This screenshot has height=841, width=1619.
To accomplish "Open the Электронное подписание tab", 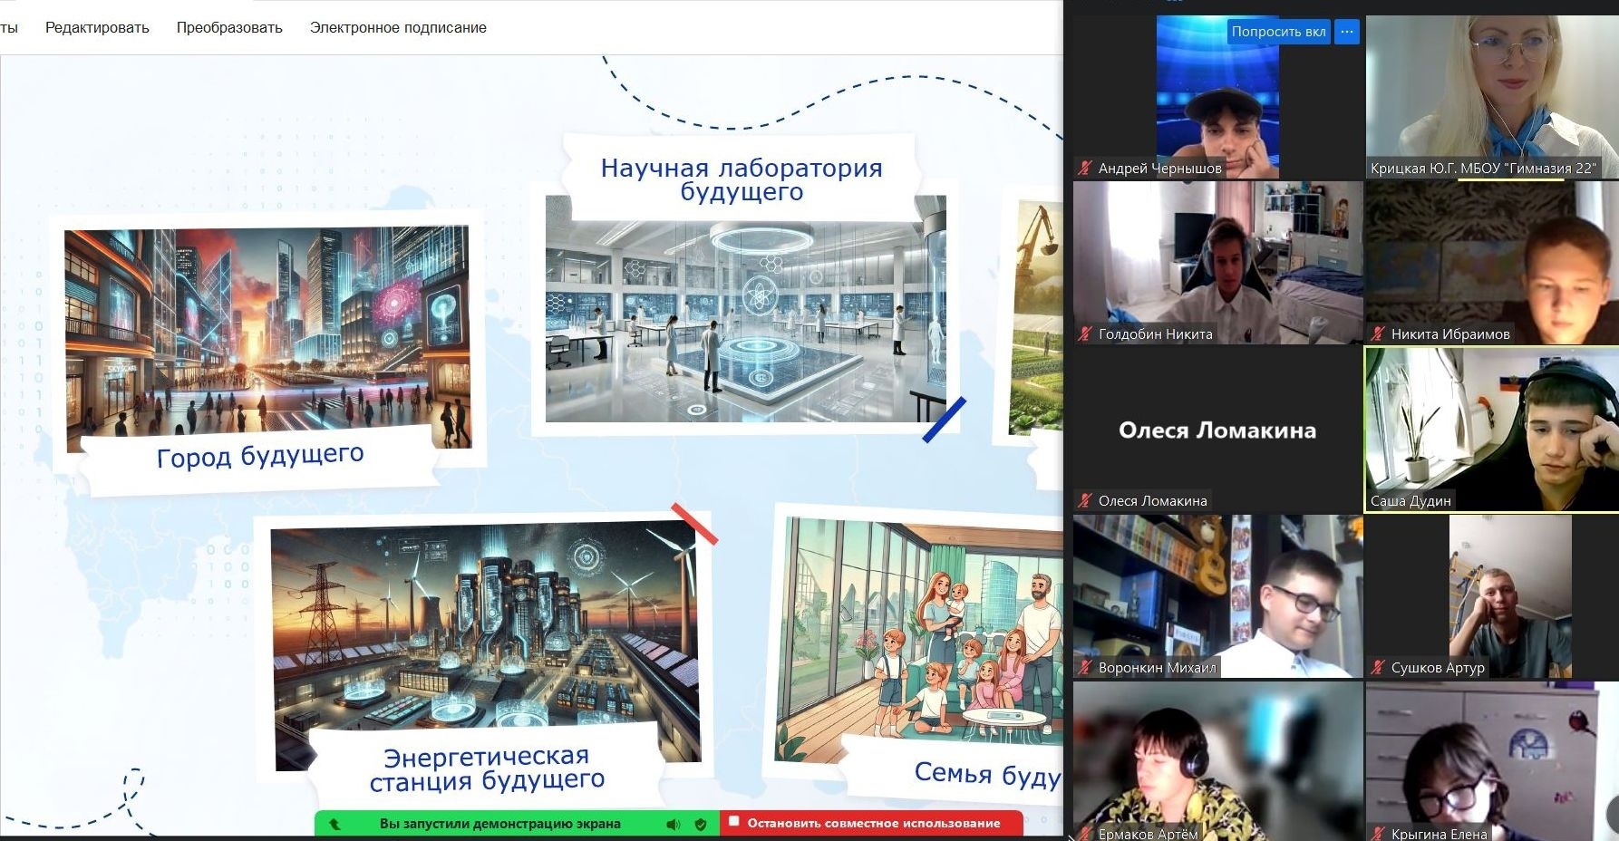I will coord(398,28).
